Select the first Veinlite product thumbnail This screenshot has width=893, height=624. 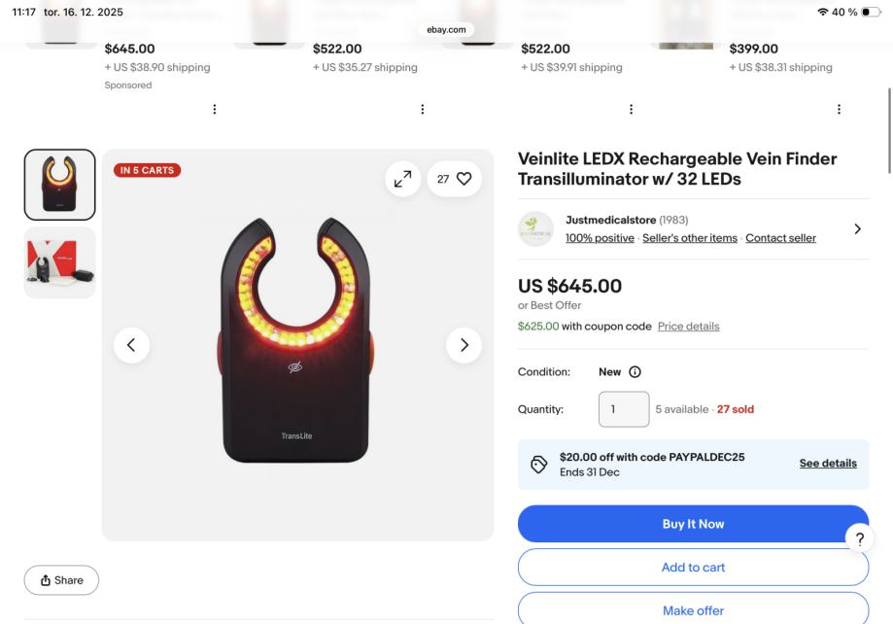tap(60, 185)
